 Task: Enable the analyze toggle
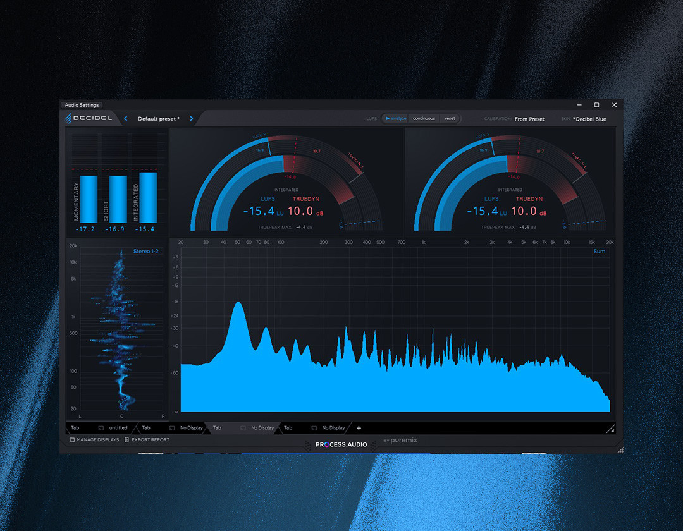point(395,118)
